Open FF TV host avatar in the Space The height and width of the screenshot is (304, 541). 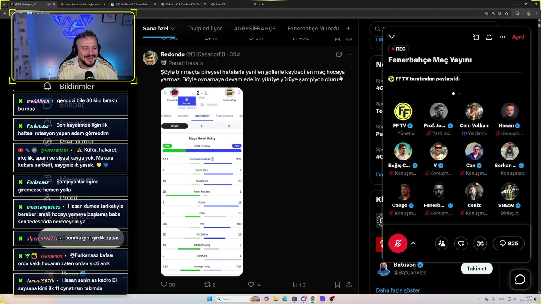(x=403, y=111)
